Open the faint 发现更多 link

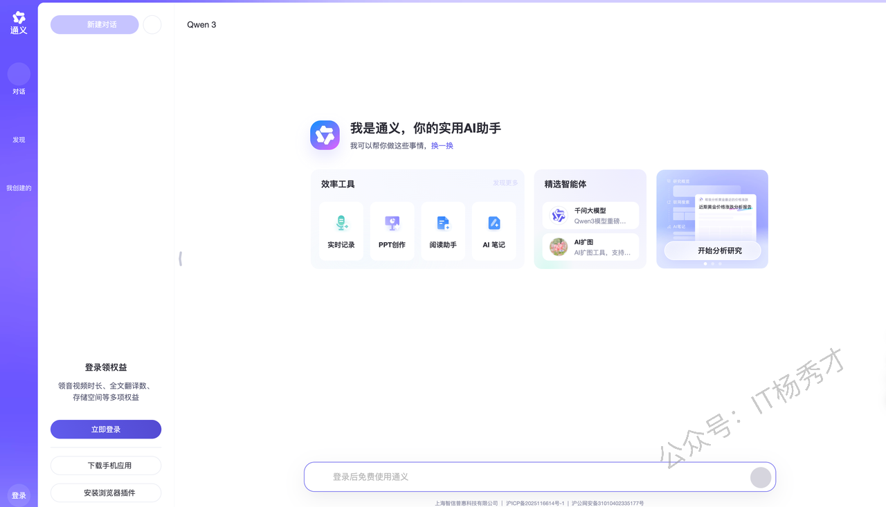coord(505,183)
